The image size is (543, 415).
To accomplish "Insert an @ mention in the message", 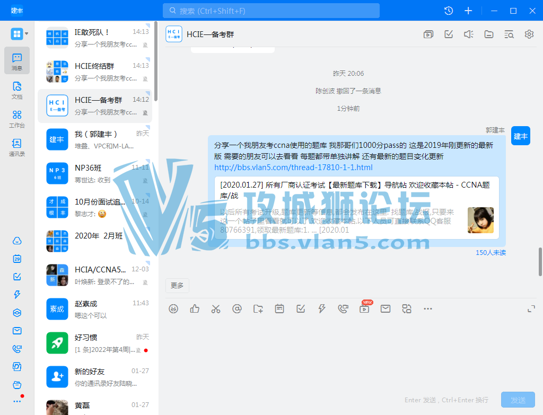I will click(237, 308).
